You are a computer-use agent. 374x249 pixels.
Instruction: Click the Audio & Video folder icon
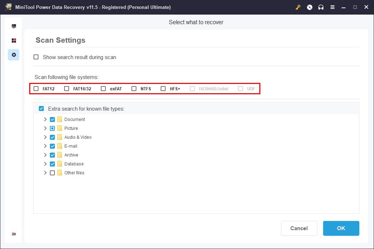point(59,137)
